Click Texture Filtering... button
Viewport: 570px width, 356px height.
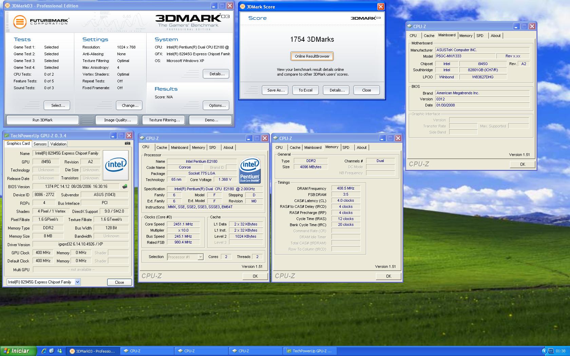pyautogui.click(x=164, y=120)
